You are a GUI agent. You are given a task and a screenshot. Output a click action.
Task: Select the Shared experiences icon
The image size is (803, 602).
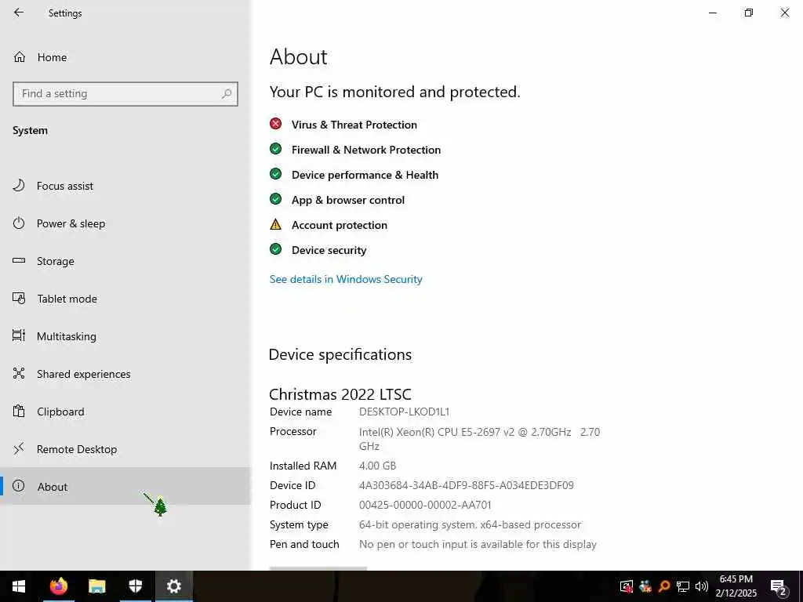(x=19, y=373)
